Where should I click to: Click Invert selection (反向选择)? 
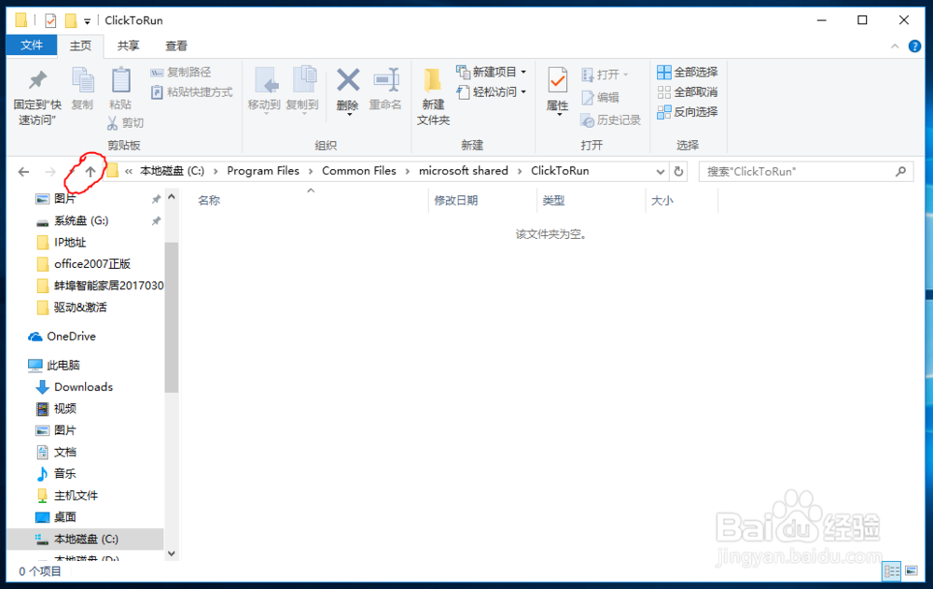(x=688, y=112)
